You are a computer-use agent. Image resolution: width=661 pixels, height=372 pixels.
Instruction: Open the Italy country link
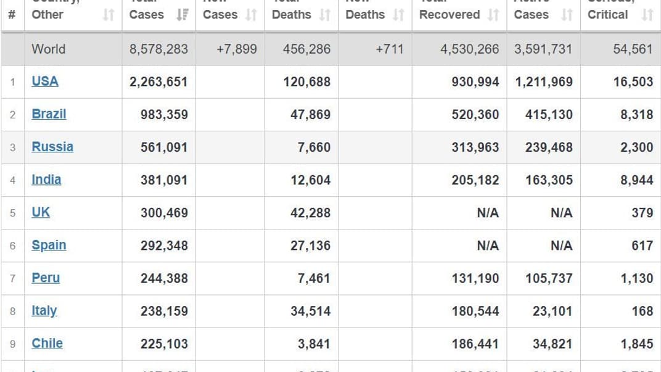44,311
